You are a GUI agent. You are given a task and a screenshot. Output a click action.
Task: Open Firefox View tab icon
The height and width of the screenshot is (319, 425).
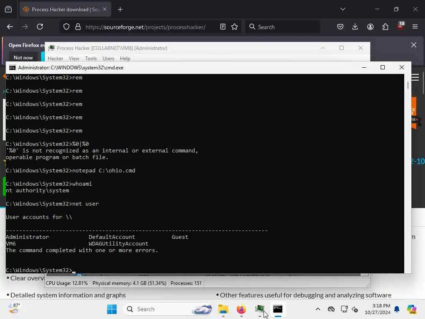8,10
